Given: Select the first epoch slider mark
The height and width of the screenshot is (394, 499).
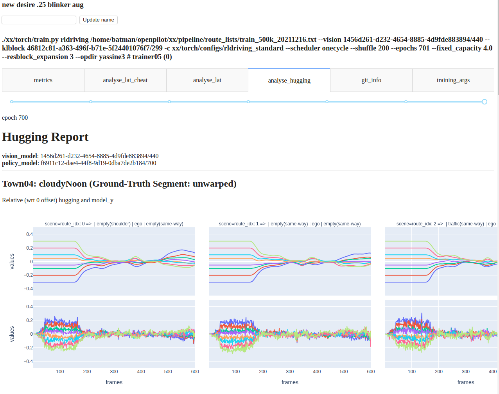Looking at the screenshot, I should (x=12, y=102).
